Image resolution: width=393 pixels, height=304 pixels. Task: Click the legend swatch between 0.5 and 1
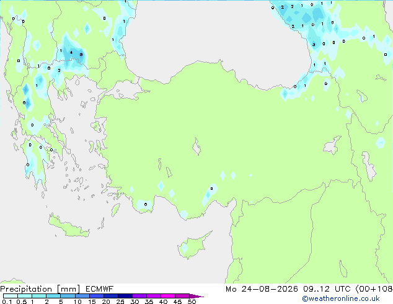25,296
